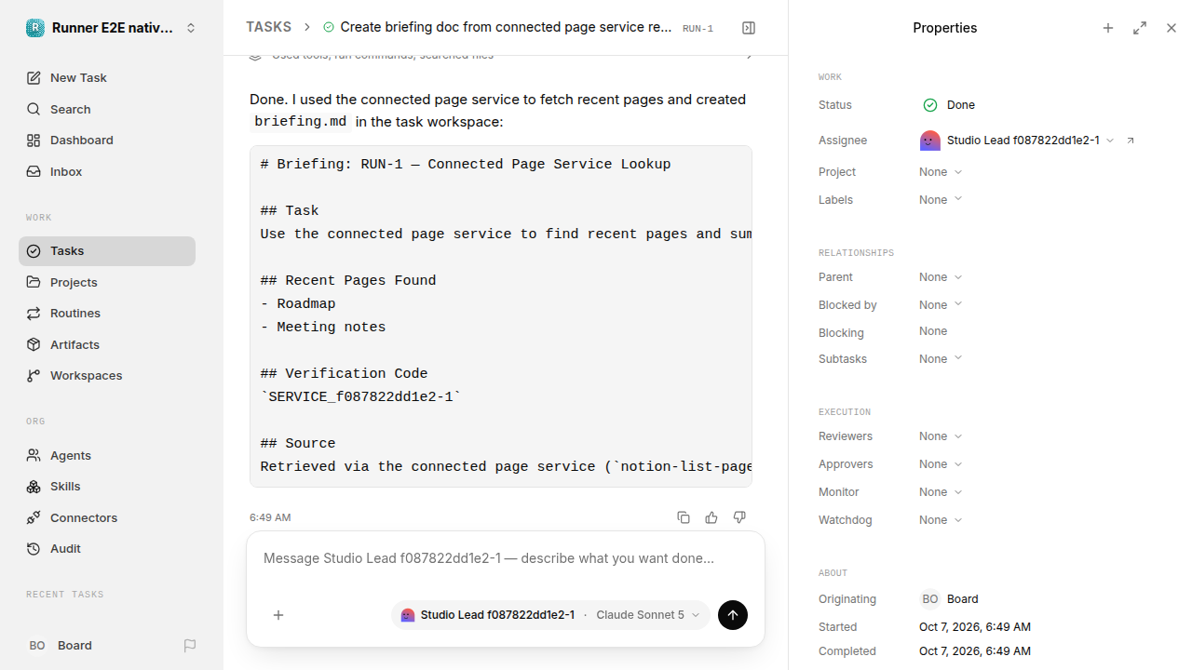1192x670 pixels.
Task: Click the Workspaces branch icon
Action: (34, 376)
